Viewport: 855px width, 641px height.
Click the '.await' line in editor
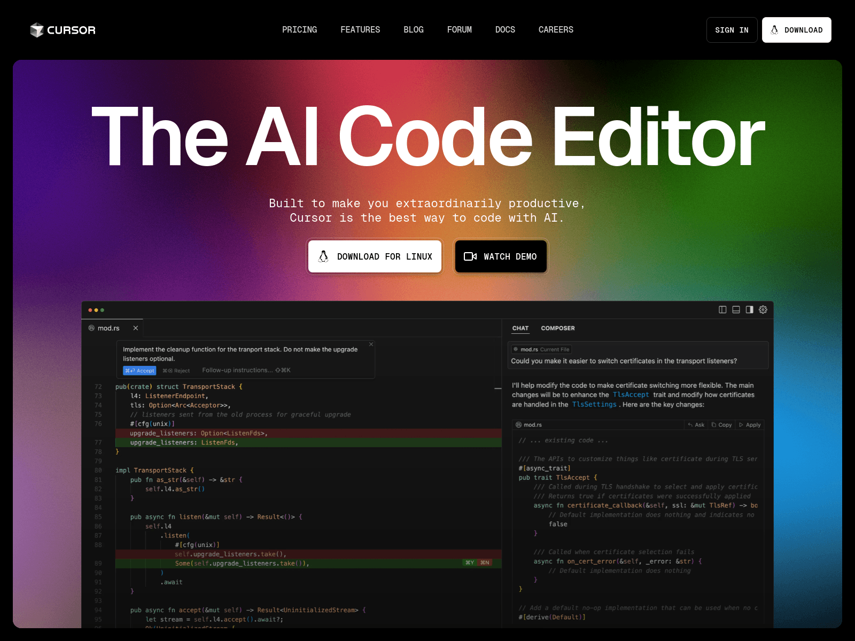coord(172,582)
